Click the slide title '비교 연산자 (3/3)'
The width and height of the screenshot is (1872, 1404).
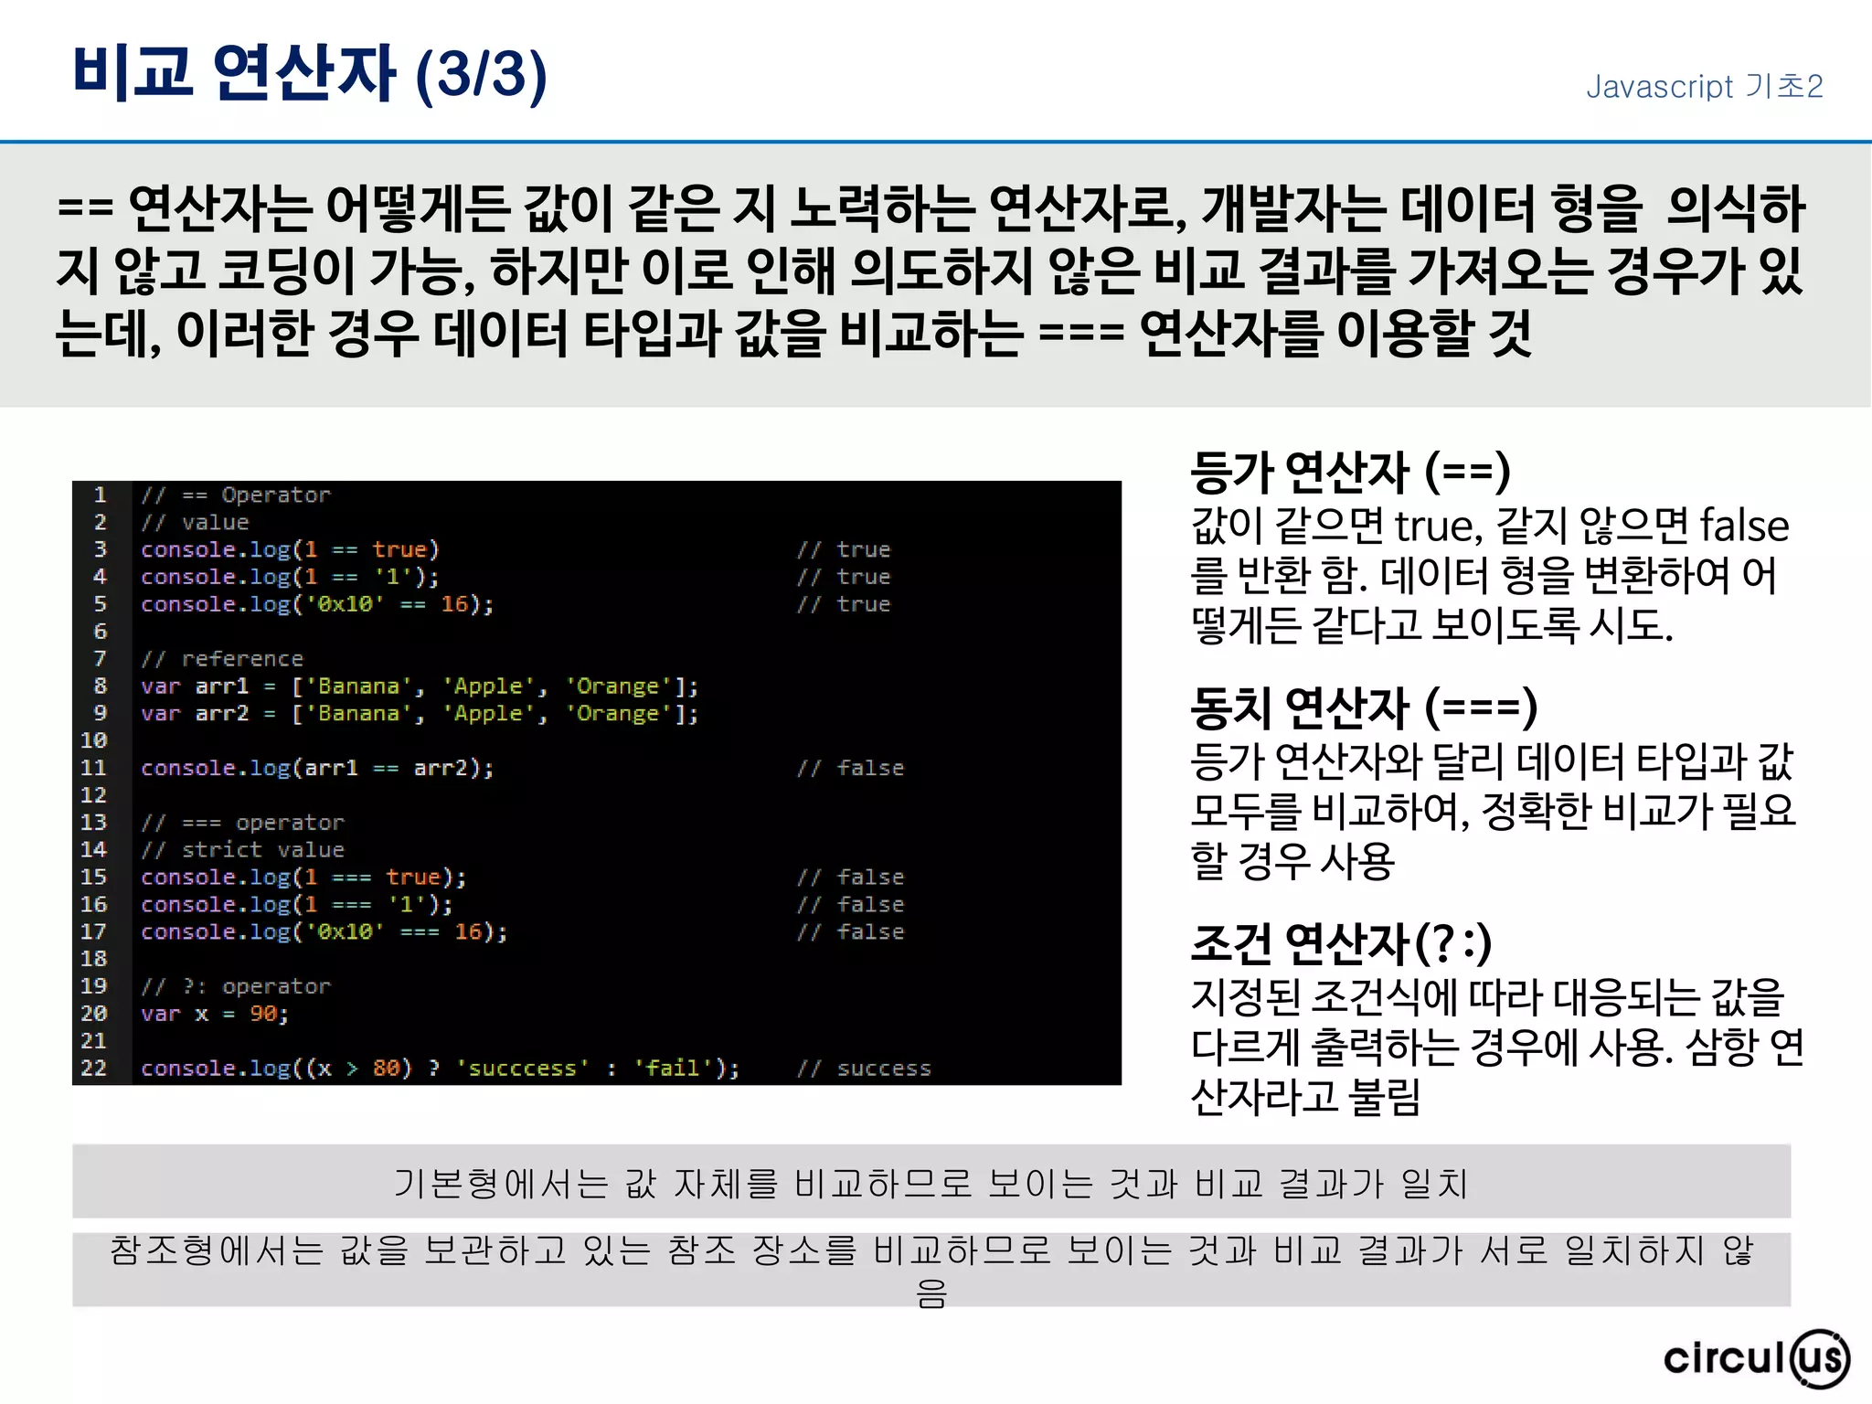(x=310, y=73)
